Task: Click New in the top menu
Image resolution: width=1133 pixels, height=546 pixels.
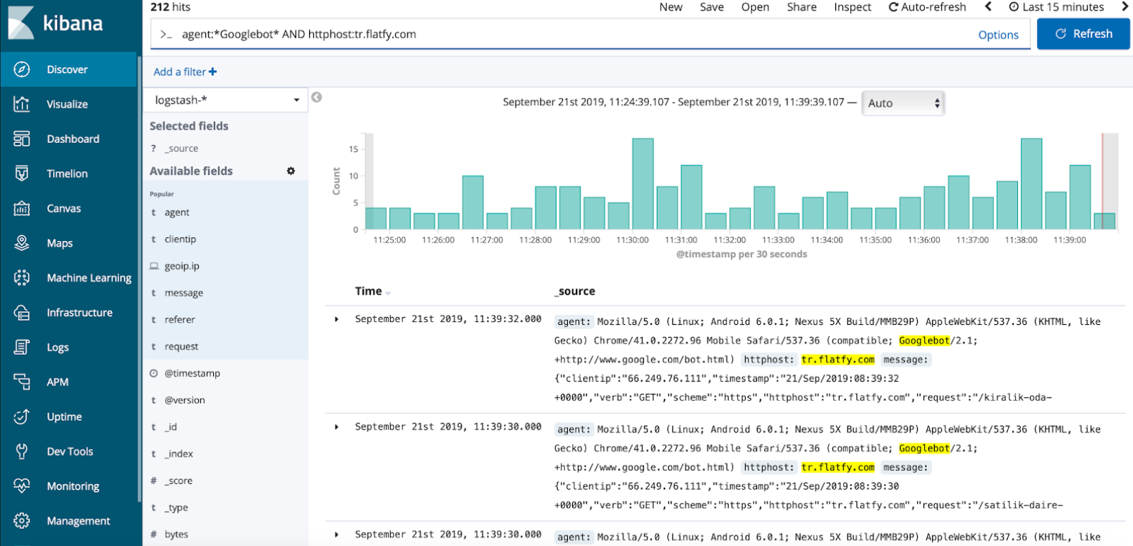Action: (671, 7)
